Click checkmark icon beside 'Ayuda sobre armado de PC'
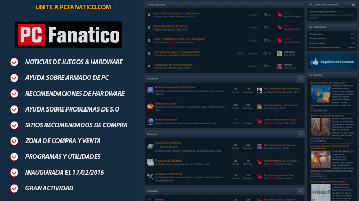 tap(14, 78)
